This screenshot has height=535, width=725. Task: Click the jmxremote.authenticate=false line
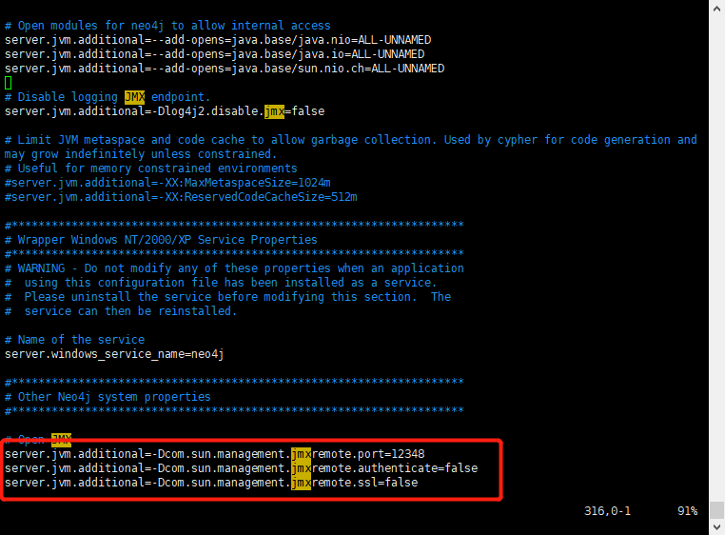click(241, 468)
